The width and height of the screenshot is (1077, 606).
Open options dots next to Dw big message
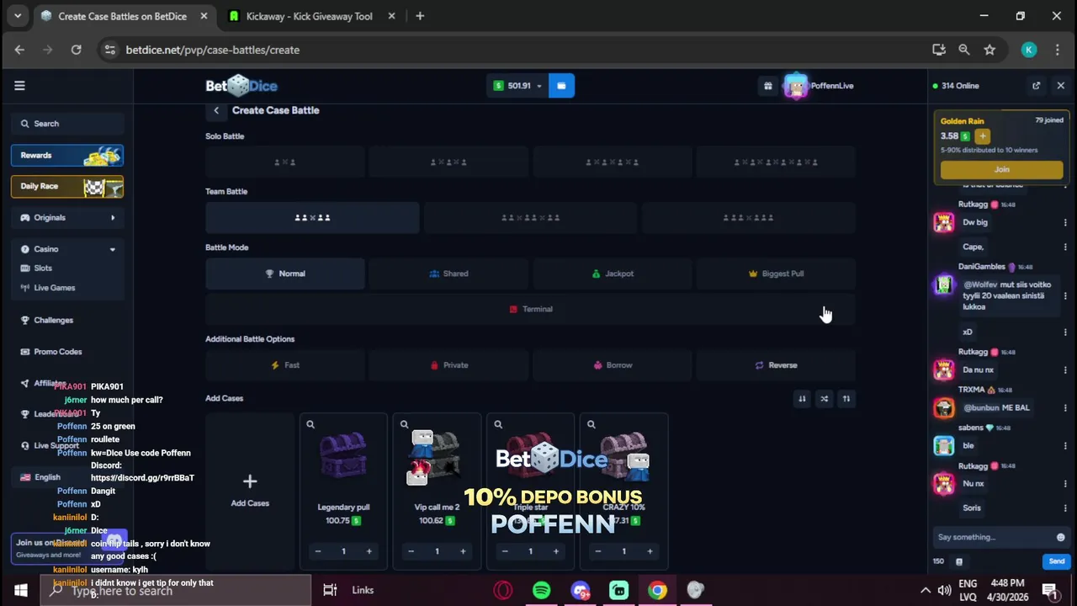tap(1065, 222)
